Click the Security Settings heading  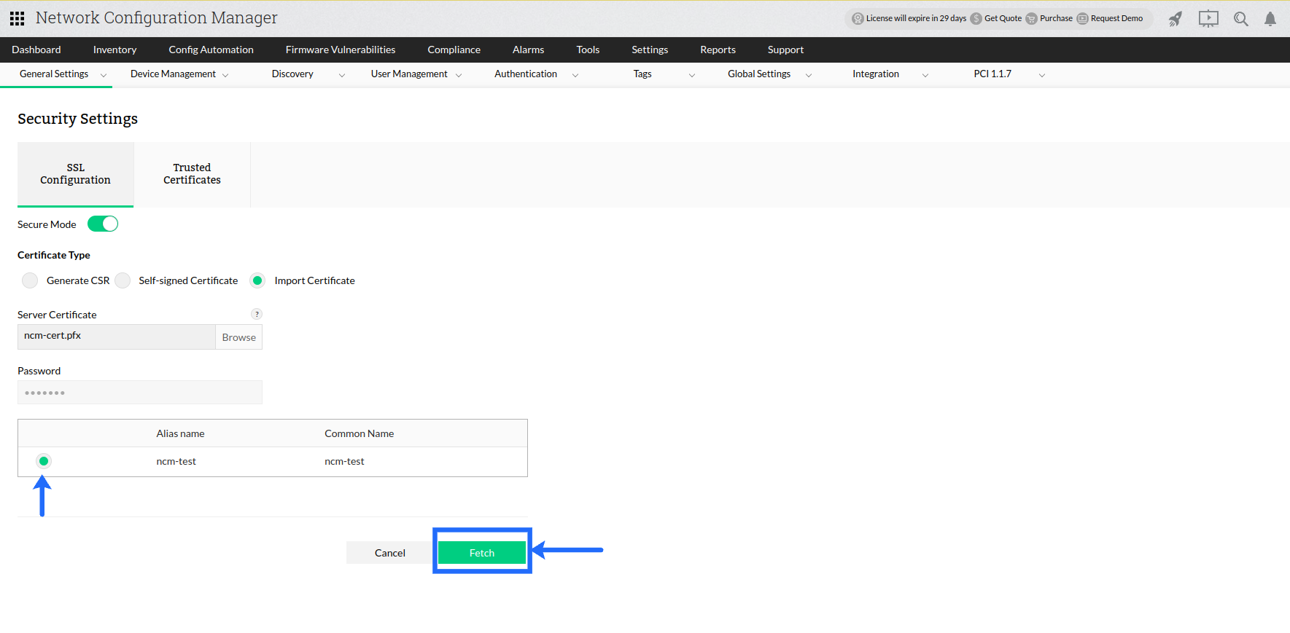pos(78,119)
